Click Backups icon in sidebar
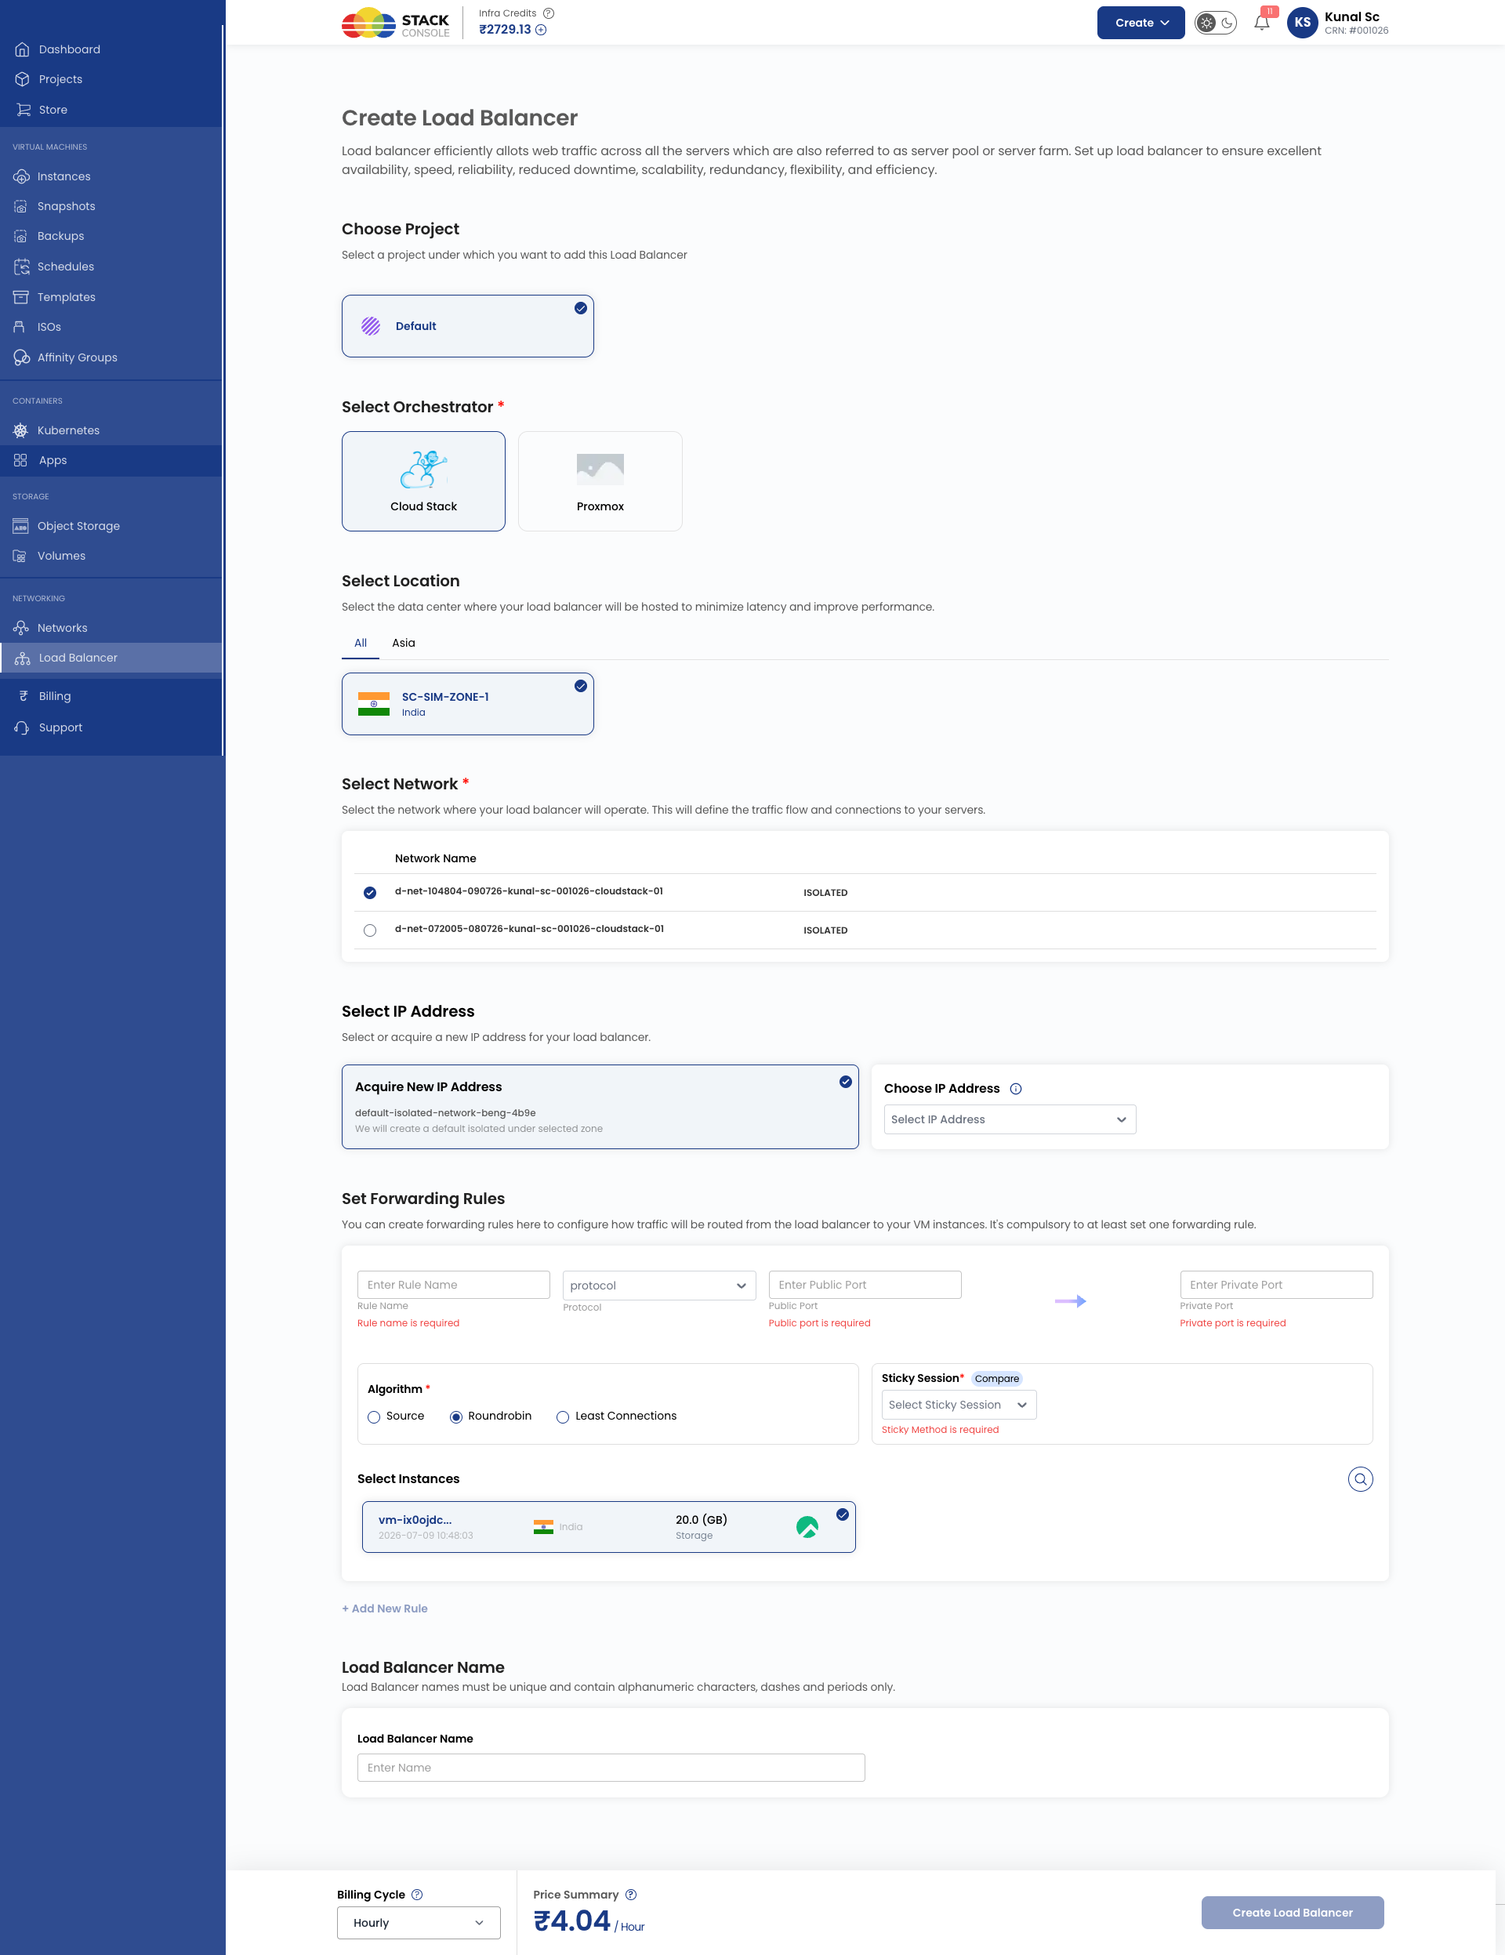The width and height of the screenshot is (1505, 1955). [x=20, y=236]
